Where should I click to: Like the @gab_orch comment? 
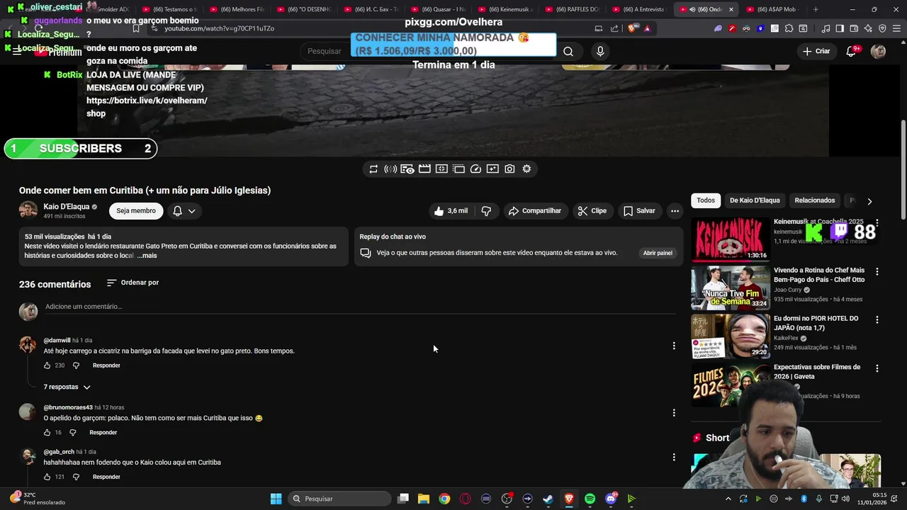tap(47, 477)
